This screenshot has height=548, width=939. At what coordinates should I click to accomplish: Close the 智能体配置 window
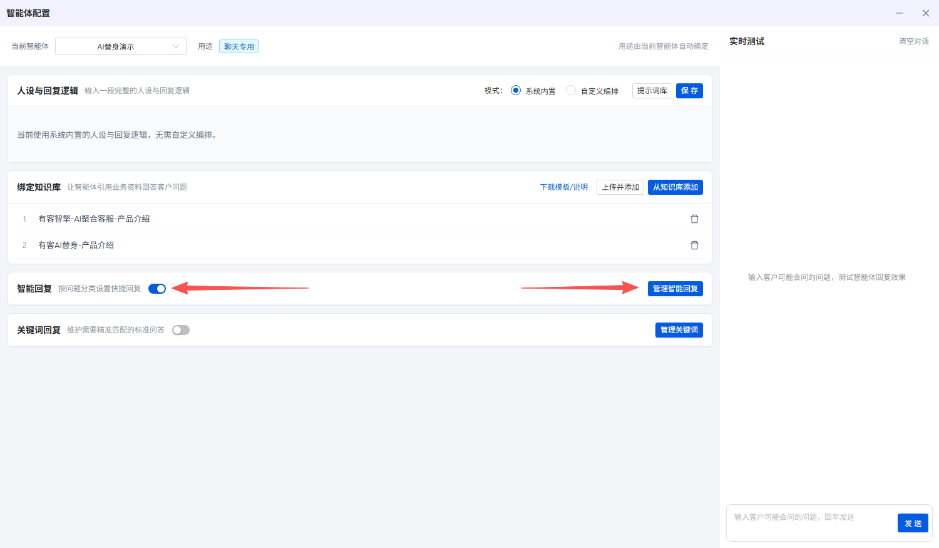[926, 13]
